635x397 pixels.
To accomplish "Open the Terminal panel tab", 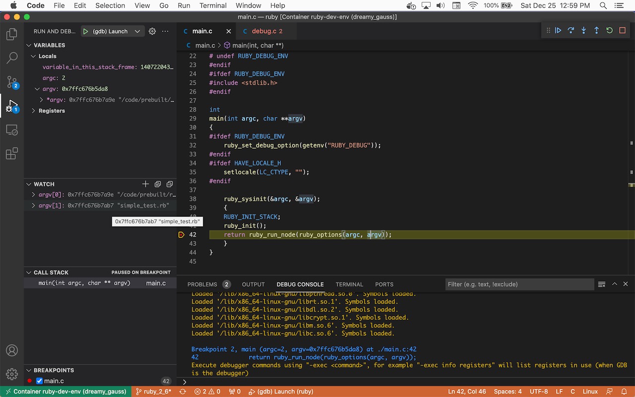I will 349,284.
